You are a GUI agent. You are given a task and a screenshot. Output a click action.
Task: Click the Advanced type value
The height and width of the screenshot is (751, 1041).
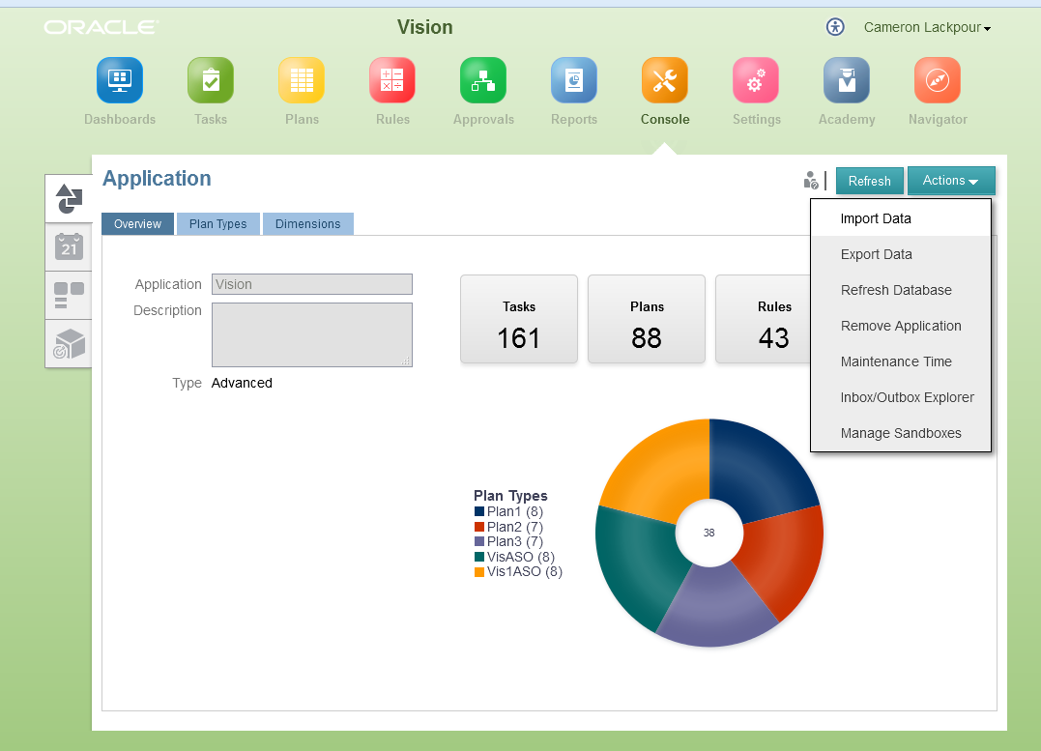pos(242,383)
